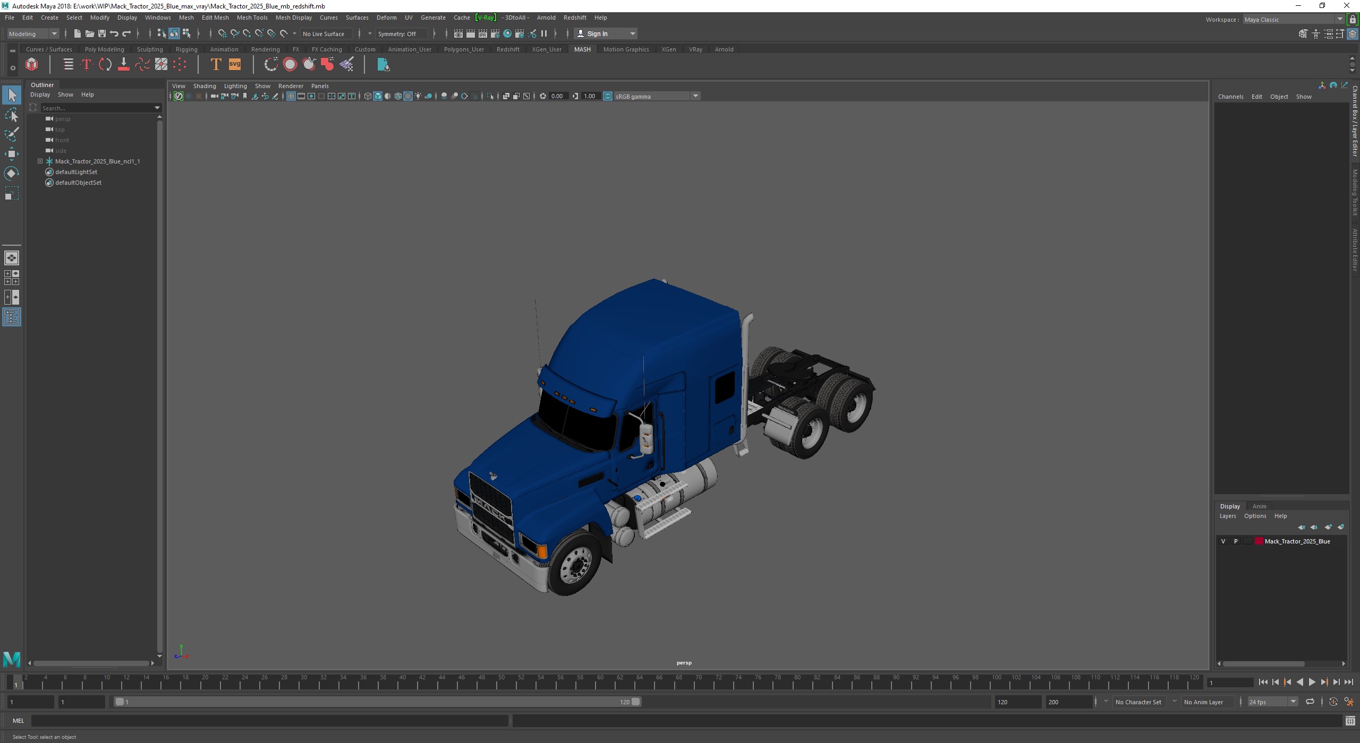The height and width of the screenshot is (743, 1360).
Task: Select the Paint Selection tool
Action: tap(12, 134)
